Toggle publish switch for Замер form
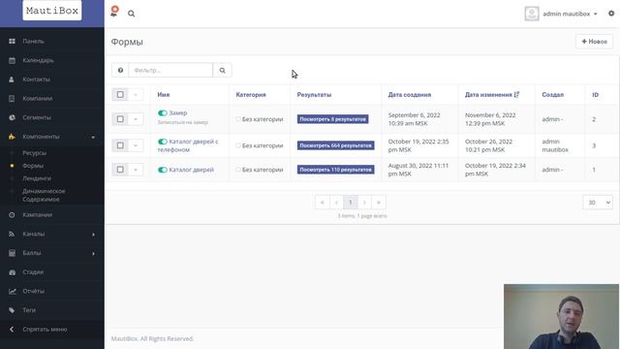 tap(162, 113)
